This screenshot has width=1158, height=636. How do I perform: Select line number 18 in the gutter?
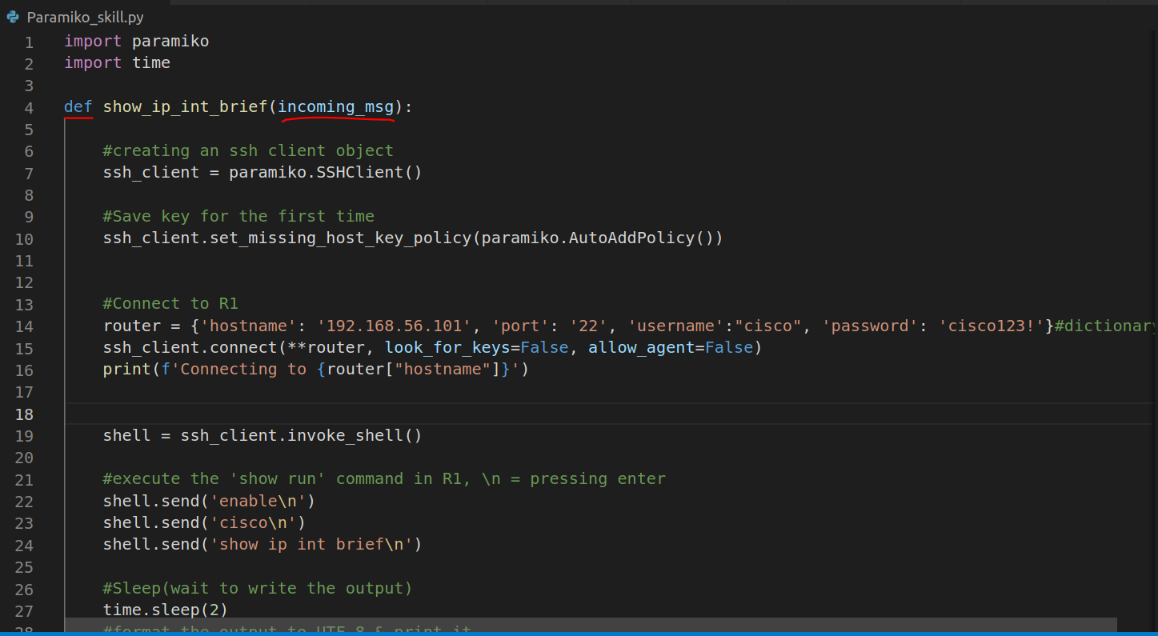click(24, 414)
